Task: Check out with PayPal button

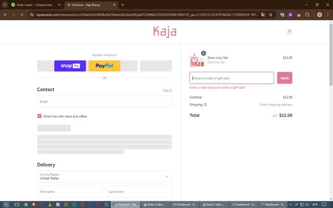Action: [104, 66]
